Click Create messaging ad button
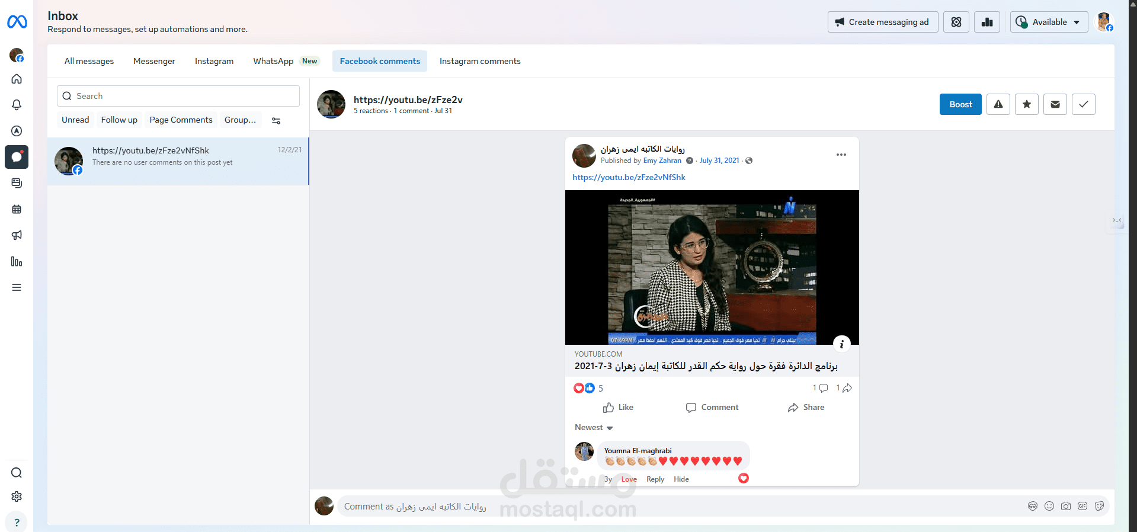The image size is (1137, 532). pos(883,22)
